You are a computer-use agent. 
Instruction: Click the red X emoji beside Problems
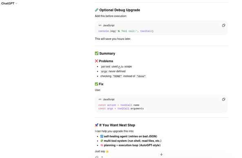click(96, 61)
